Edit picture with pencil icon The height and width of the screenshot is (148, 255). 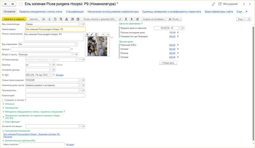pyautogui.click(x=92, y=34)
